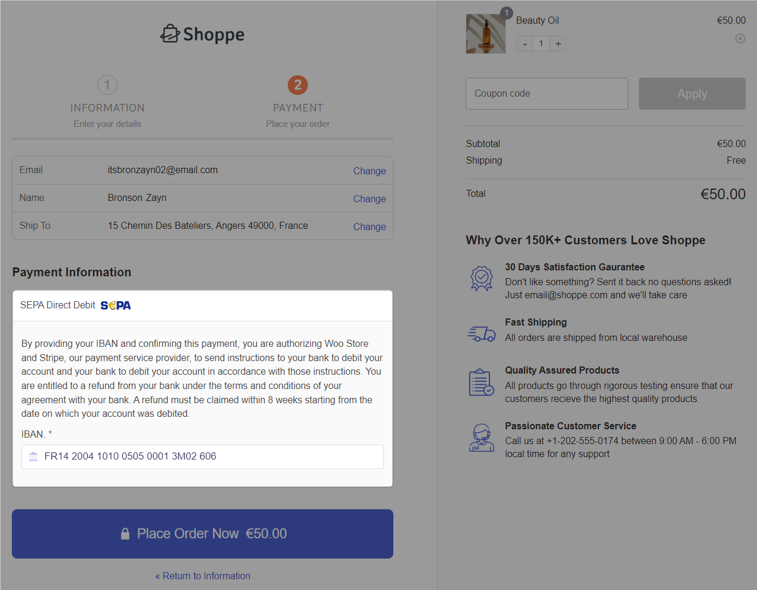Change the customer name
This screenshot has height=590, width=757.
coord(370,199)
